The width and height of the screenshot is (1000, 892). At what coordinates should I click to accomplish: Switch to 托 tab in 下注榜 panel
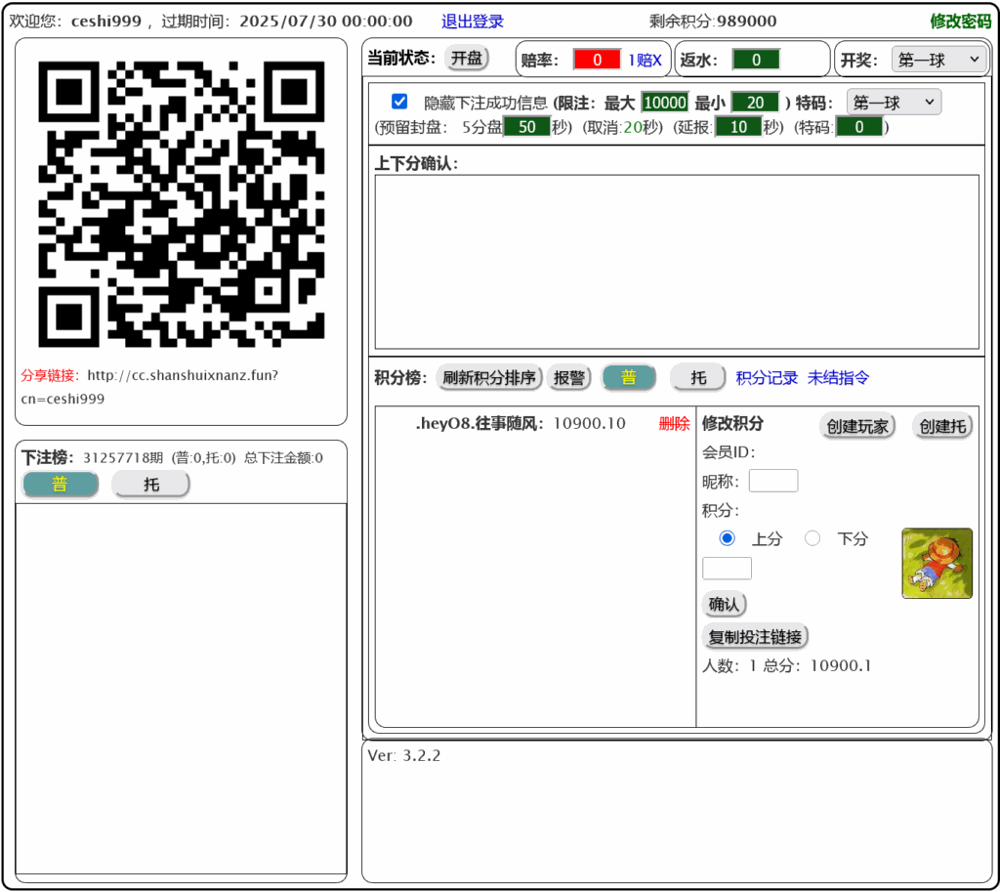[x=150, y=484]
